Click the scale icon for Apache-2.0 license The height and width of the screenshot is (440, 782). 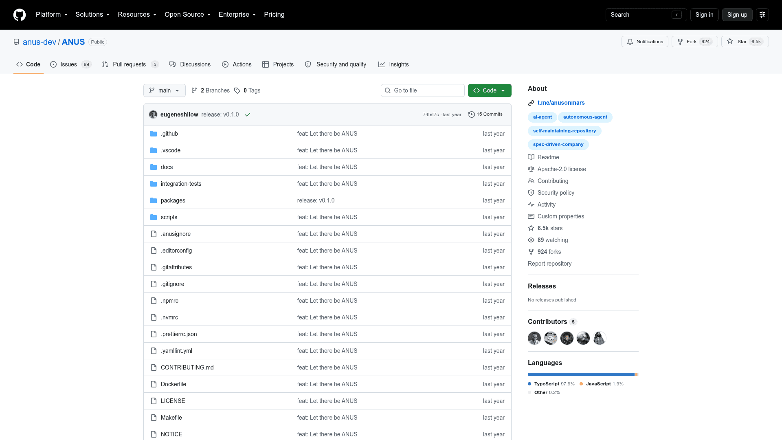pyautogui.click(x=531, y=169)
